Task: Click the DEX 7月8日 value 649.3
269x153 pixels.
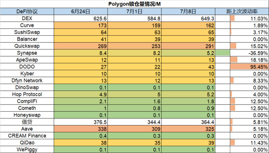Action: coord(189,18)
